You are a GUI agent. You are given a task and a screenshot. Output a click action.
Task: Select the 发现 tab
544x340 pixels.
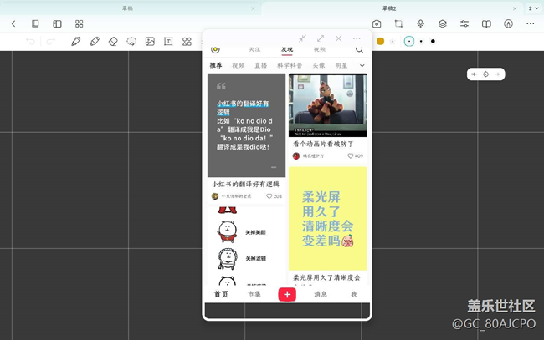tap(287, 50)
